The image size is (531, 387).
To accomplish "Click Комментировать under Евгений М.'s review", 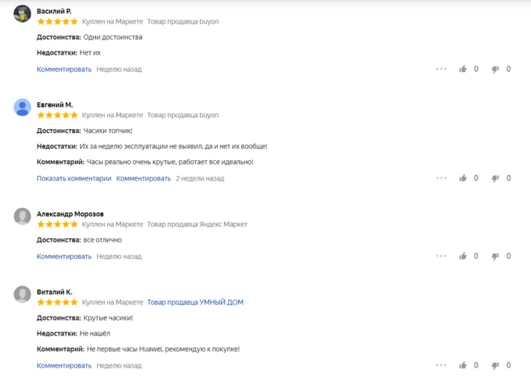I will (144, 178).
